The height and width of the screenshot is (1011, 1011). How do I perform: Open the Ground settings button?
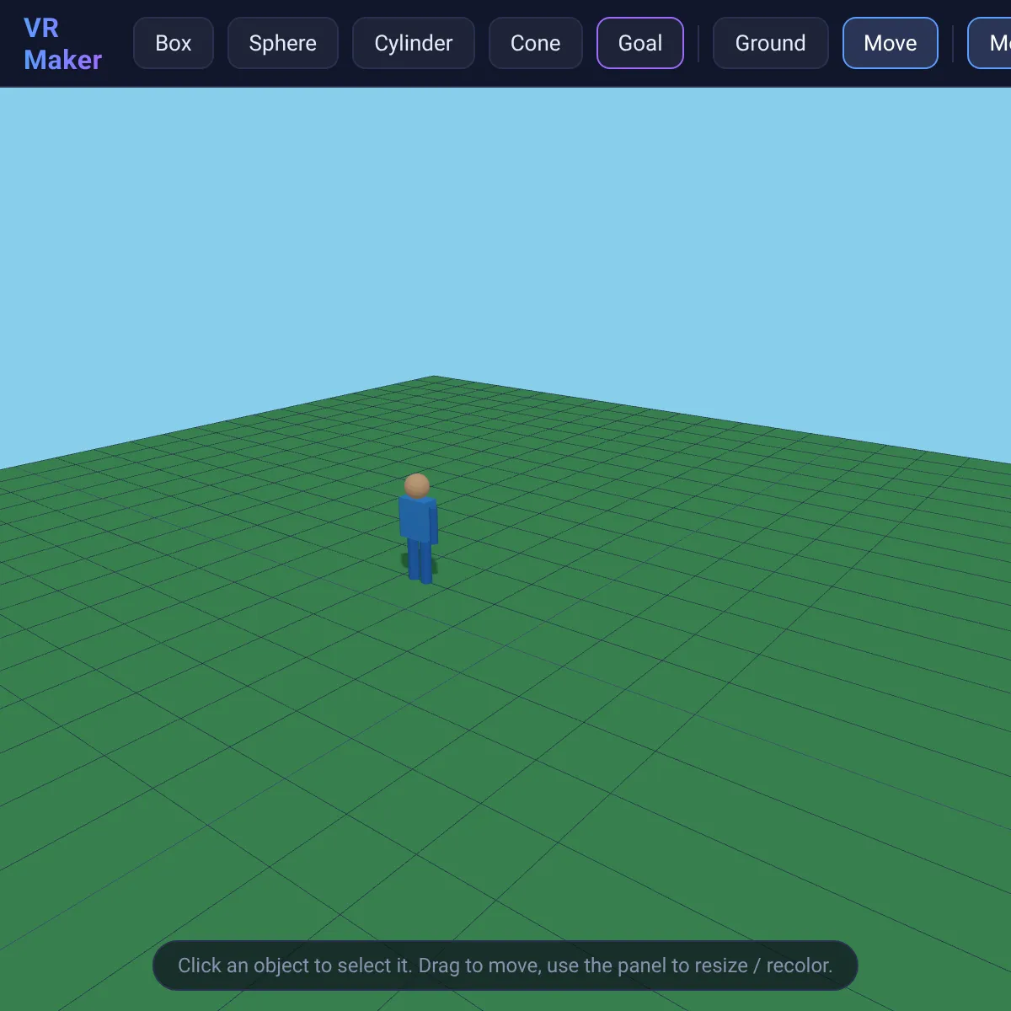coord(771,43)
